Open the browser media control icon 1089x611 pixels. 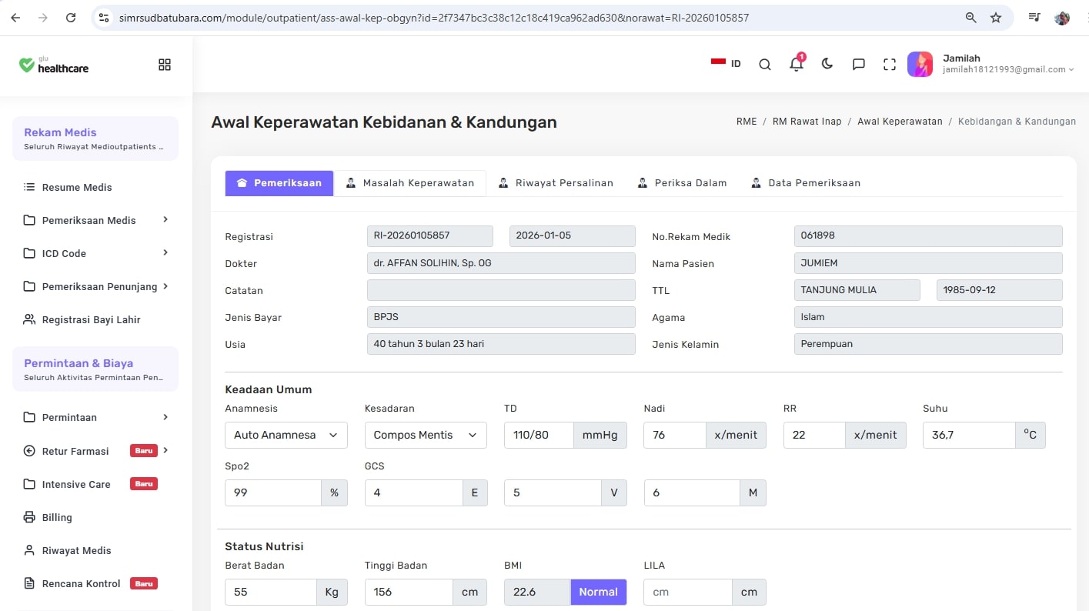[x=1035, y=17]
